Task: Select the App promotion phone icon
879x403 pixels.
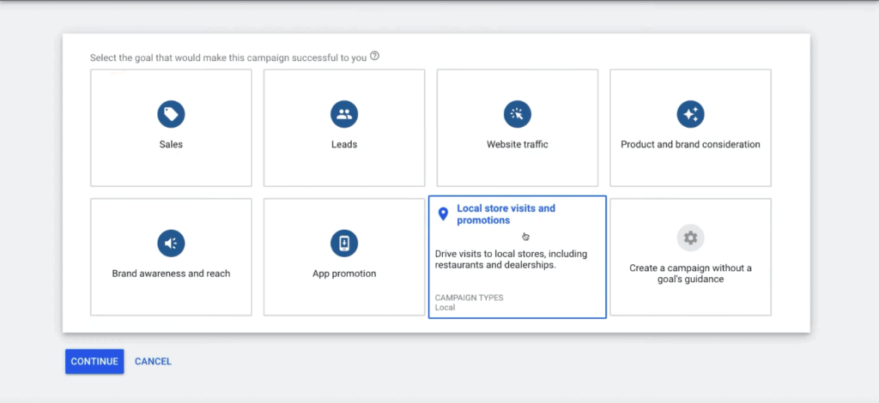Action: [344, 244]
